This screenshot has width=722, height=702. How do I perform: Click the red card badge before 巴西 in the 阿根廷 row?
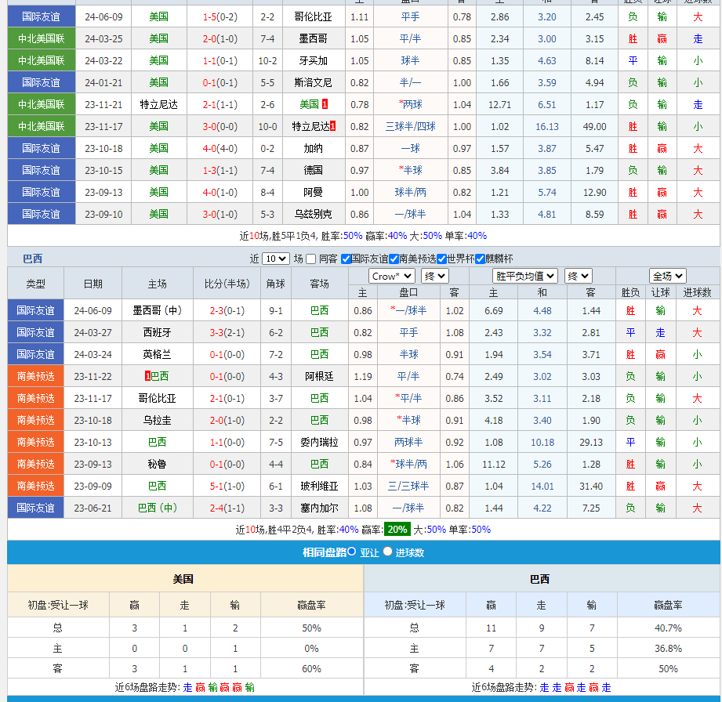[x=147, y=376]
